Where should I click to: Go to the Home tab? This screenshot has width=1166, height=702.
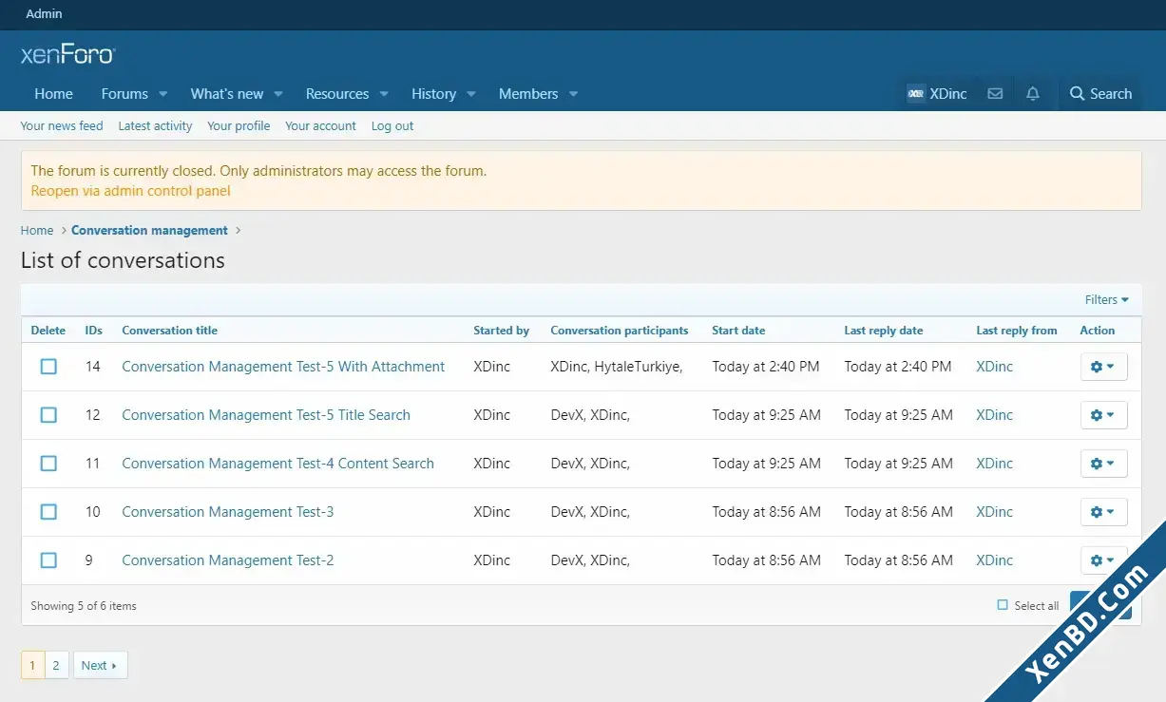tap(53, 94)
